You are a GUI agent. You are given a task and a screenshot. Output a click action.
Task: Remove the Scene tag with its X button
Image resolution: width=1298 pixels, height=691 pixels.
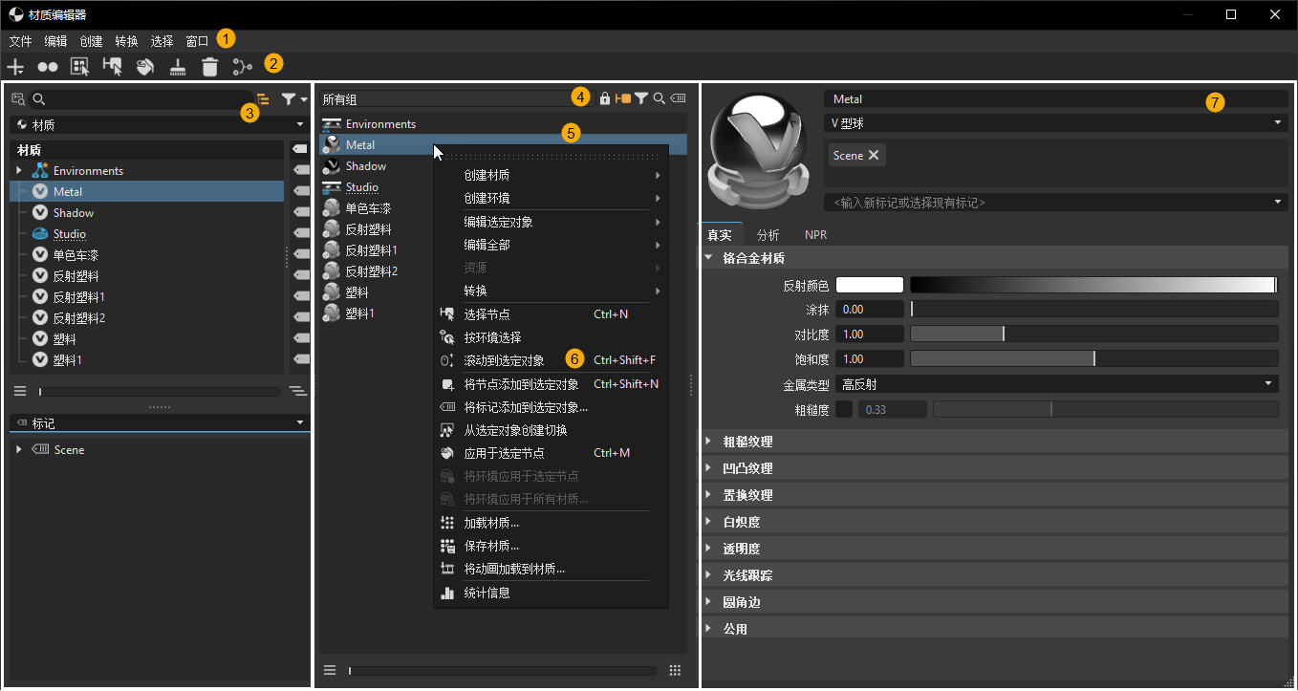[x=872, y=154]
